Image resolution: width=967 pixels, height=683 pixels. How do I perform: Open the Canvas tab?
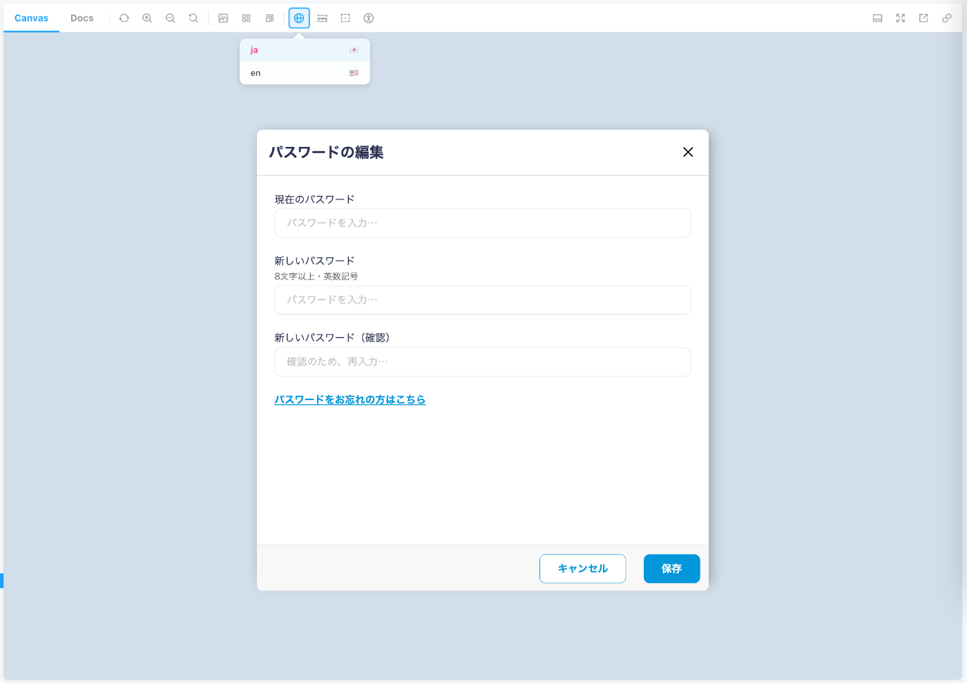click(31, 18)
